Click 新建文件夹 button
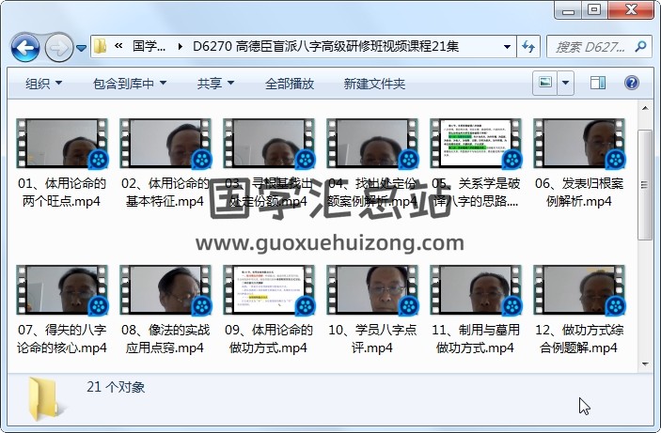Viewport: 661px width, 433px height. (374, 84)
